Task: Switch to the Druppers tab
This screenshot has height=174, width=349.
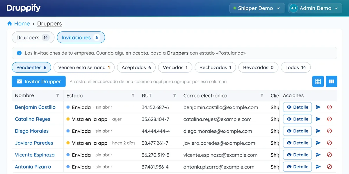Action: tap(33, 38)
